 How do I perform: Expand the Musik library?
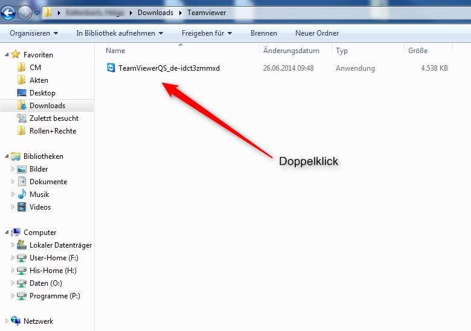13,194
